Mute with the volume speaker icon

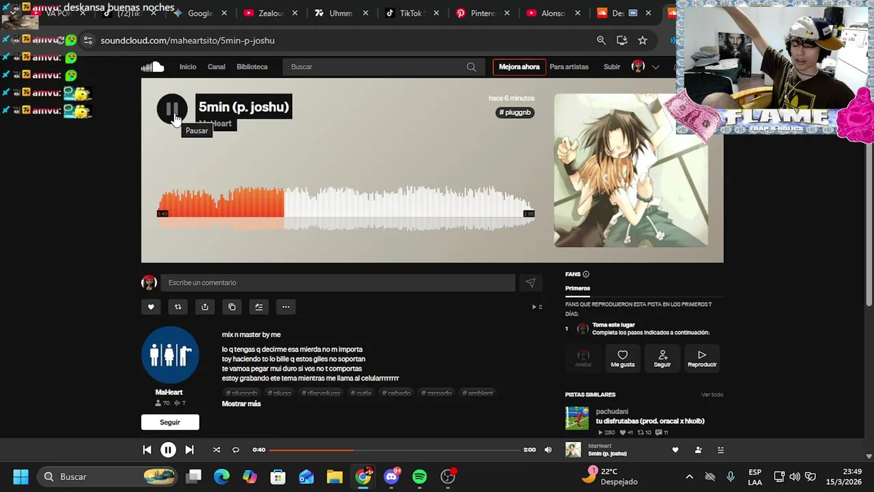(548, 450)
